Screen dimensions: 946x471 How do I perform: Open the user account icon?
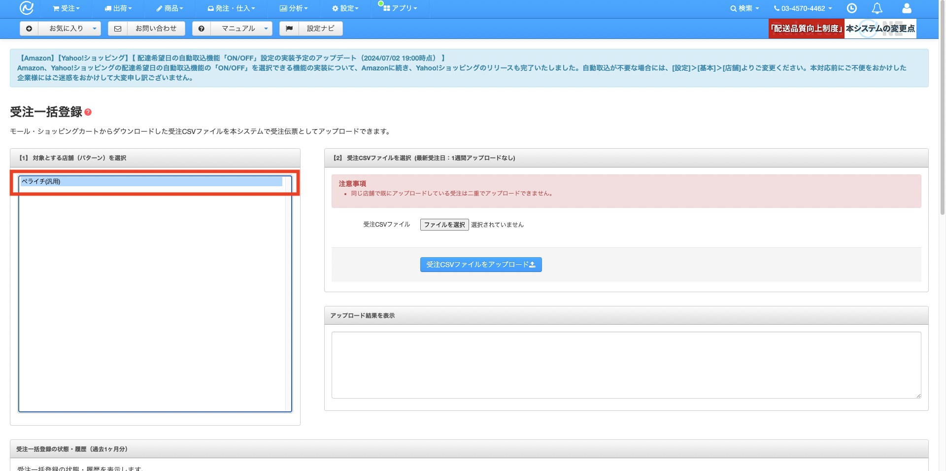pos(907,8)
